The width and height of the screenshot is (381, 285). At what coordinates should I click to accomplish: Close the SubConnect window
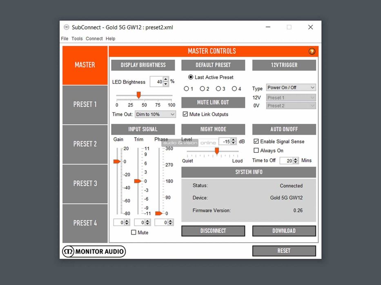point(310,27)
